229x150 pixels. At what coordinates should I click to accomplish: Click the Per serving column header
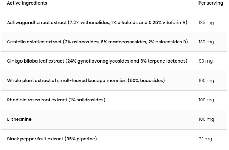[x=211, y=3]
